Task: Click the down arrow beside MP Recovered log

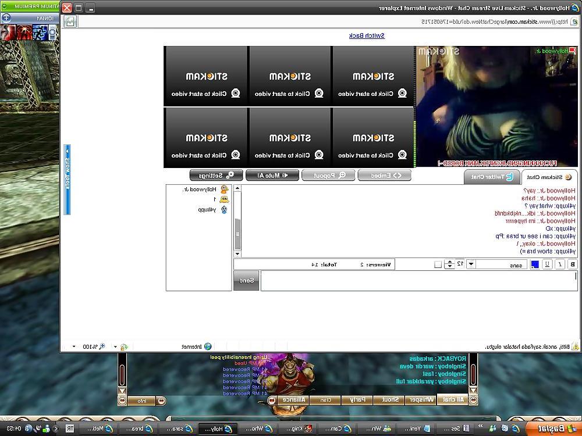Action: coord(122,391)
